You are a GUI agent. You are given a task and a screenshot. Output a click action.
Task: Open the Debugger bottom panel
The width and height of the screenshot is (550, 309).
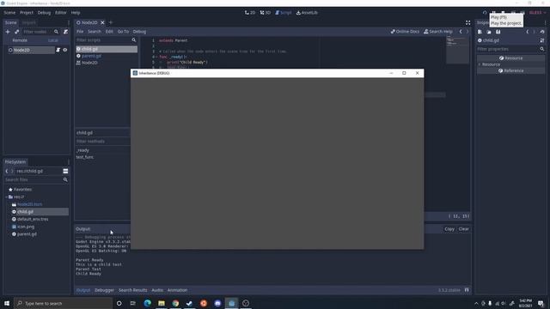click(x=104, y=290)
